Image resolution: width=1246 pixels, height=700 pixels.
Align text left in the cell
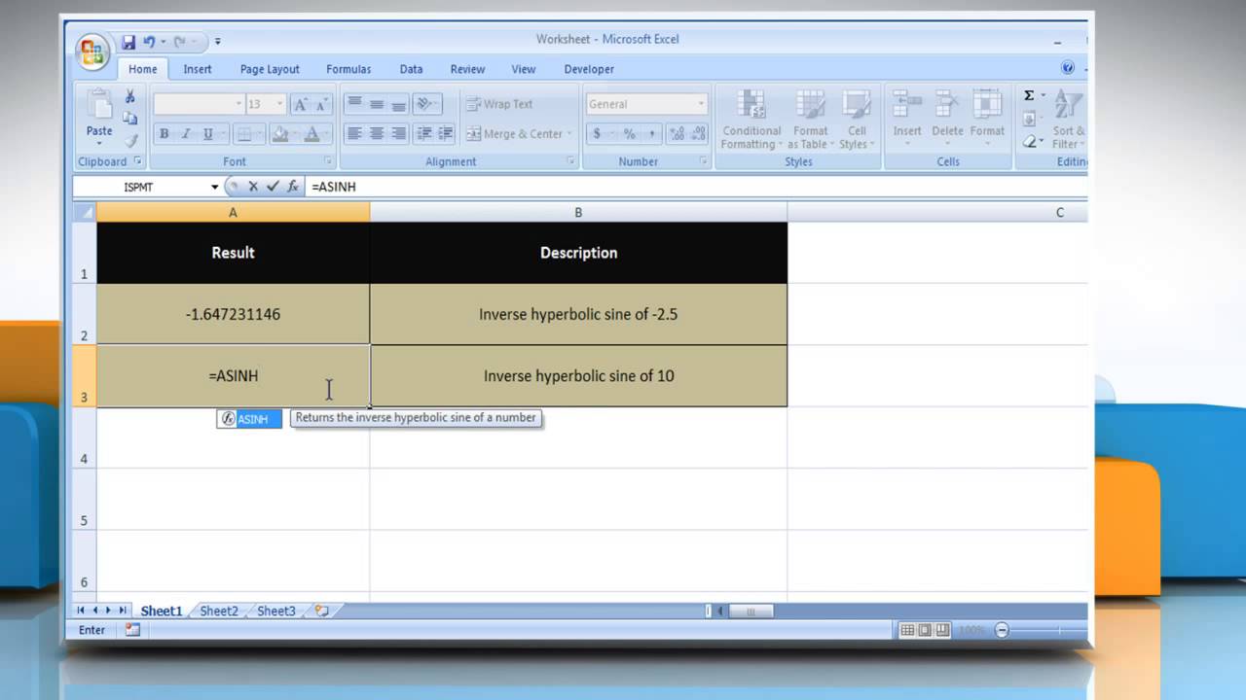coord(354,134)
